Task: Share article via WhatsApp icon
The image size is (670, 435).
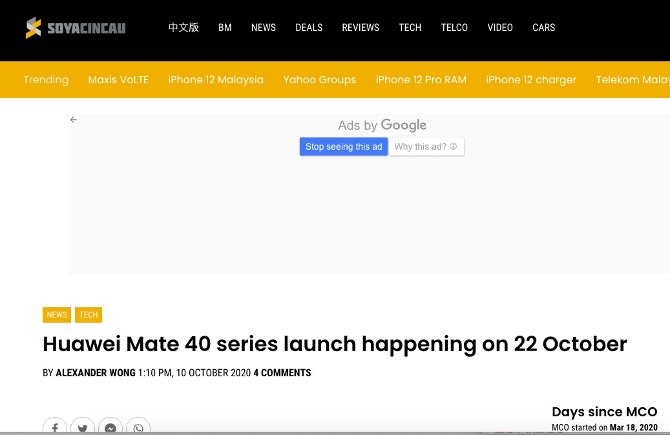Action: [x=138, y=427]
